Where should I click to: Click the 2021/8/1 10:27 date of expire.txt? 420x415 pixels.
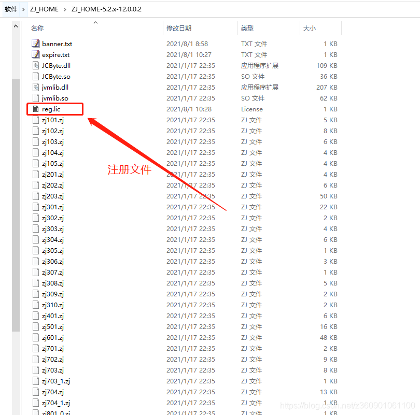[x=189, y=54]
